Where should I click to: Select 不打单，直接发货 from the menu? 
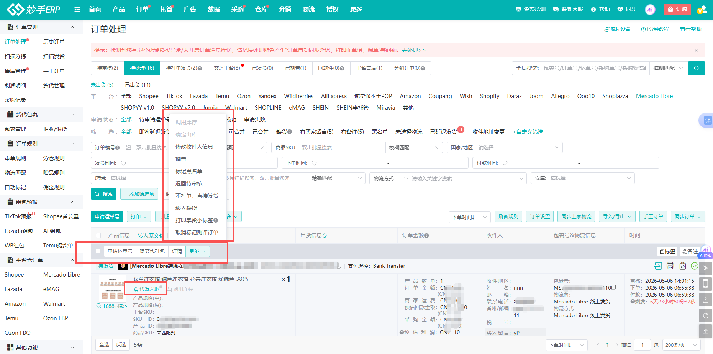tap(197, 196)
